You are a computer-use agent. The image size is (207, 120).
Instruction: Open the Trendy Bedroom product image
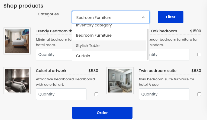(x=17, y=41)
